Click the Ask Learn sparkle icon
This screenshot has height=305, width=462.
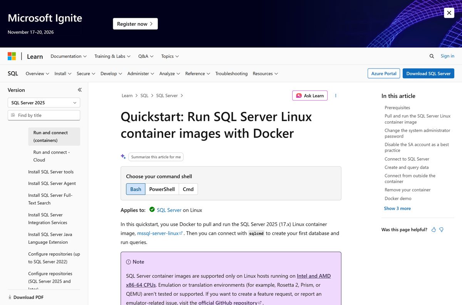[x=299, y=96]
